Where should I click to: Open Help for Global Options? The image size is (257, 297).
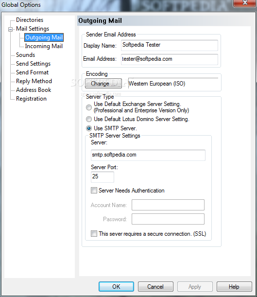(234, 287)
